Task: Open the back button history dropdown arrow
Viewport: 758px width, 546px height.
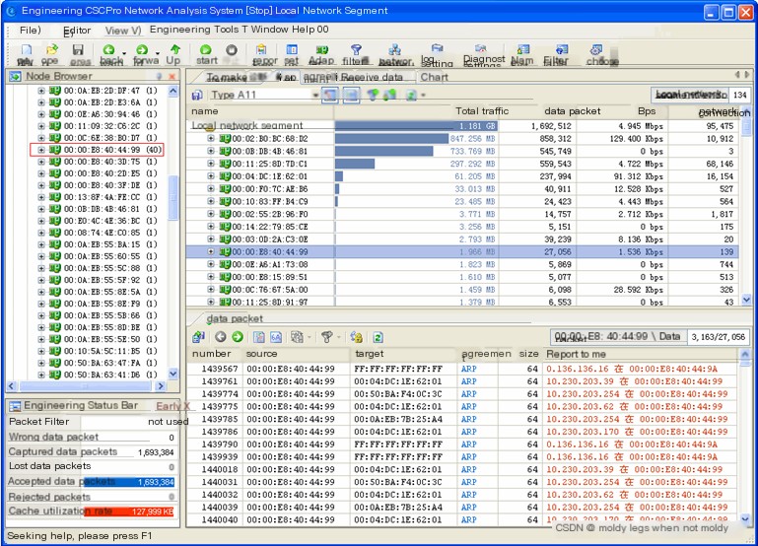Action: pyautogui.click(x=124, y=52)
